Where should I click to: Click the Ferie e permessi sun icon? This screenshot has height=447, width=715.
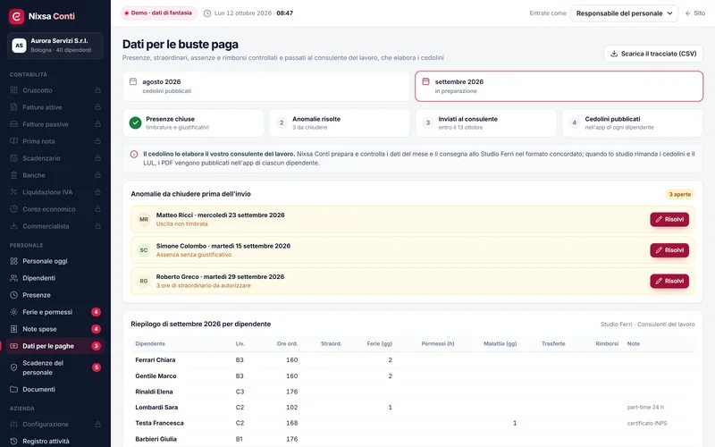click(13, 312)
